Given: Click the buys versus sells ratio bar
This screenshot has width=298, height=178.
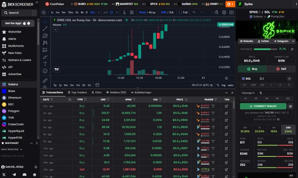Looking at the screenshot, I should pyautogui.click(x=275, y=145).
